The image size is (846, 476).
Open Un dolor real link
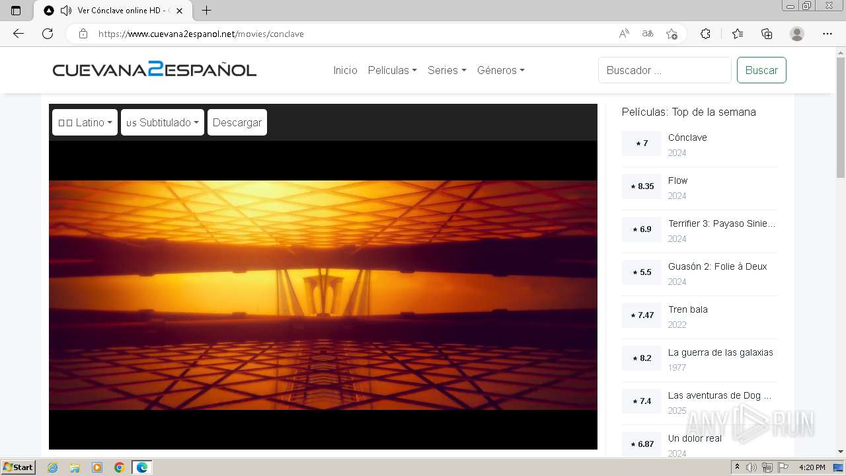pos(695,438)
